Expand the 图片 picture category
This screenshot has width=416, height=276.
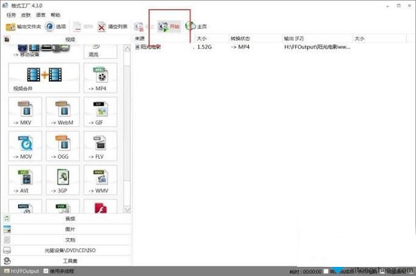66,229
